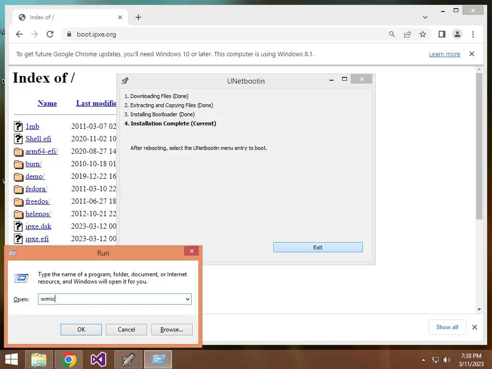492x369 pixels.
Task: Switch to UNetbootin taskbar icon
Action: pyautogui.click(x=128, y=359)
